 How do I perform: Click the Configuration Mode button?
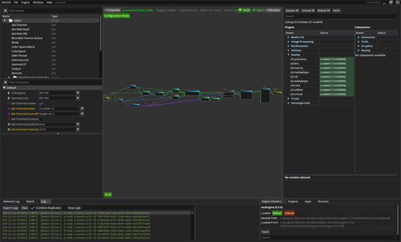coord(116,16)
